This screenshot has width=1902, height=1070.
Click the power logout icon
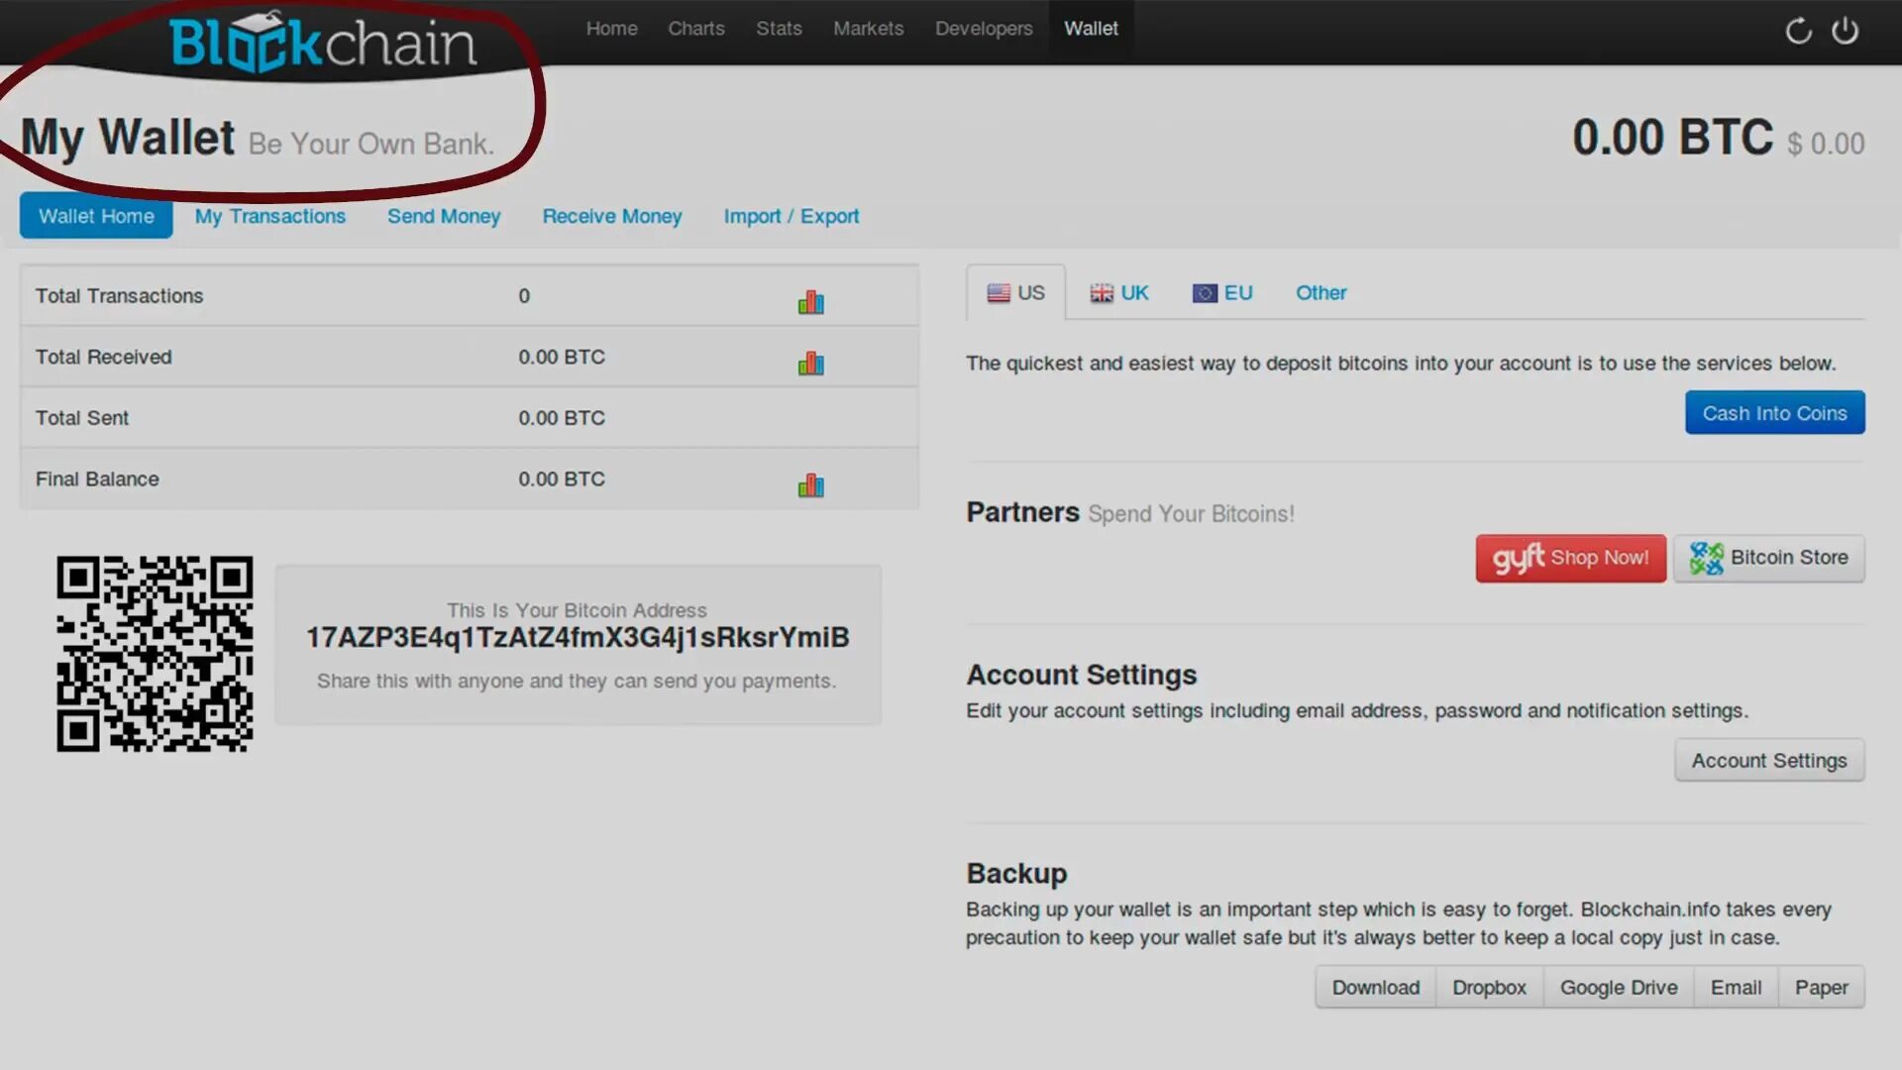[x=1845, y=32]
